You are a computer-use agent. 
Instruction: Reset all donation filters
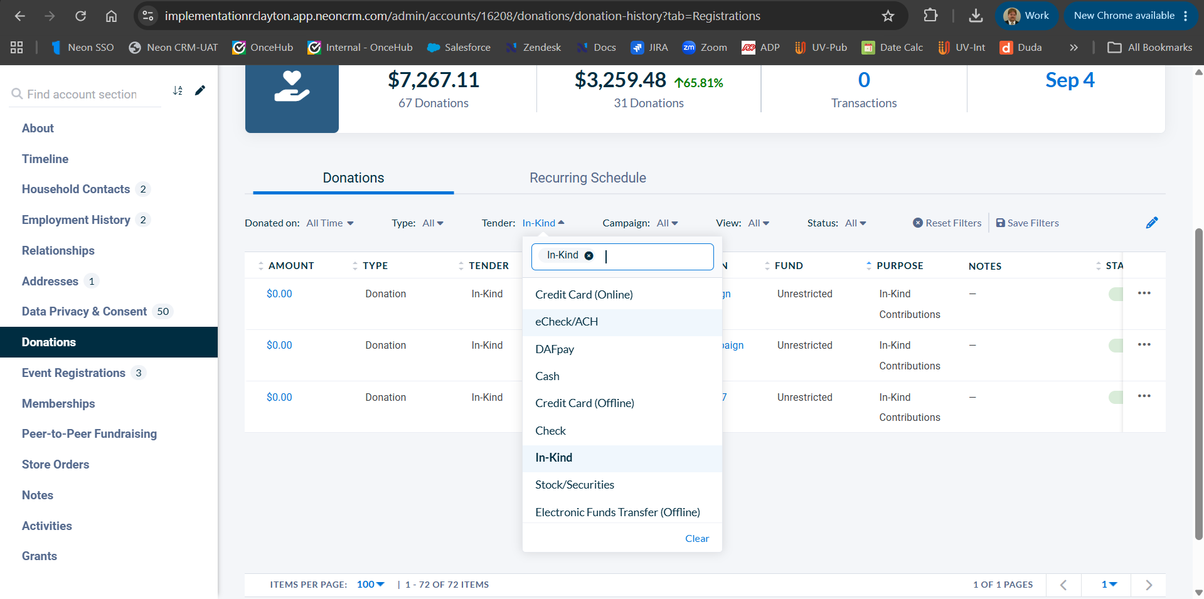[947, 223]
